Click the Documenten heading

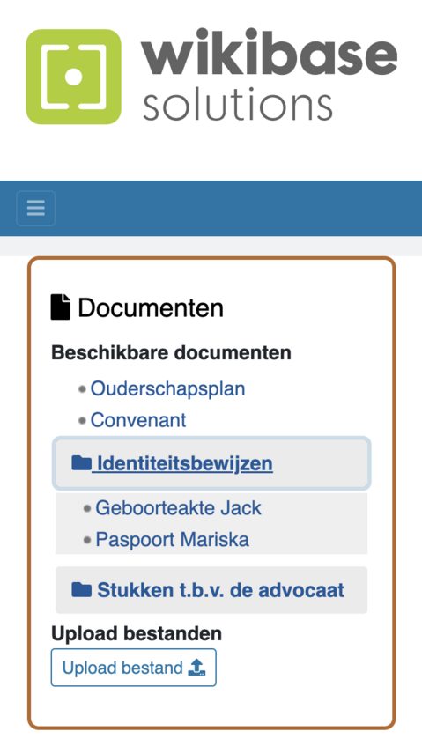(151, 307)
